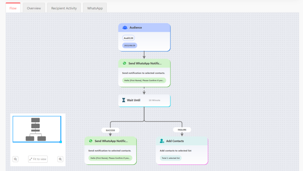303x171 pixels.
Task: Open the Recipient Activity tab
Action: (64, 8)
